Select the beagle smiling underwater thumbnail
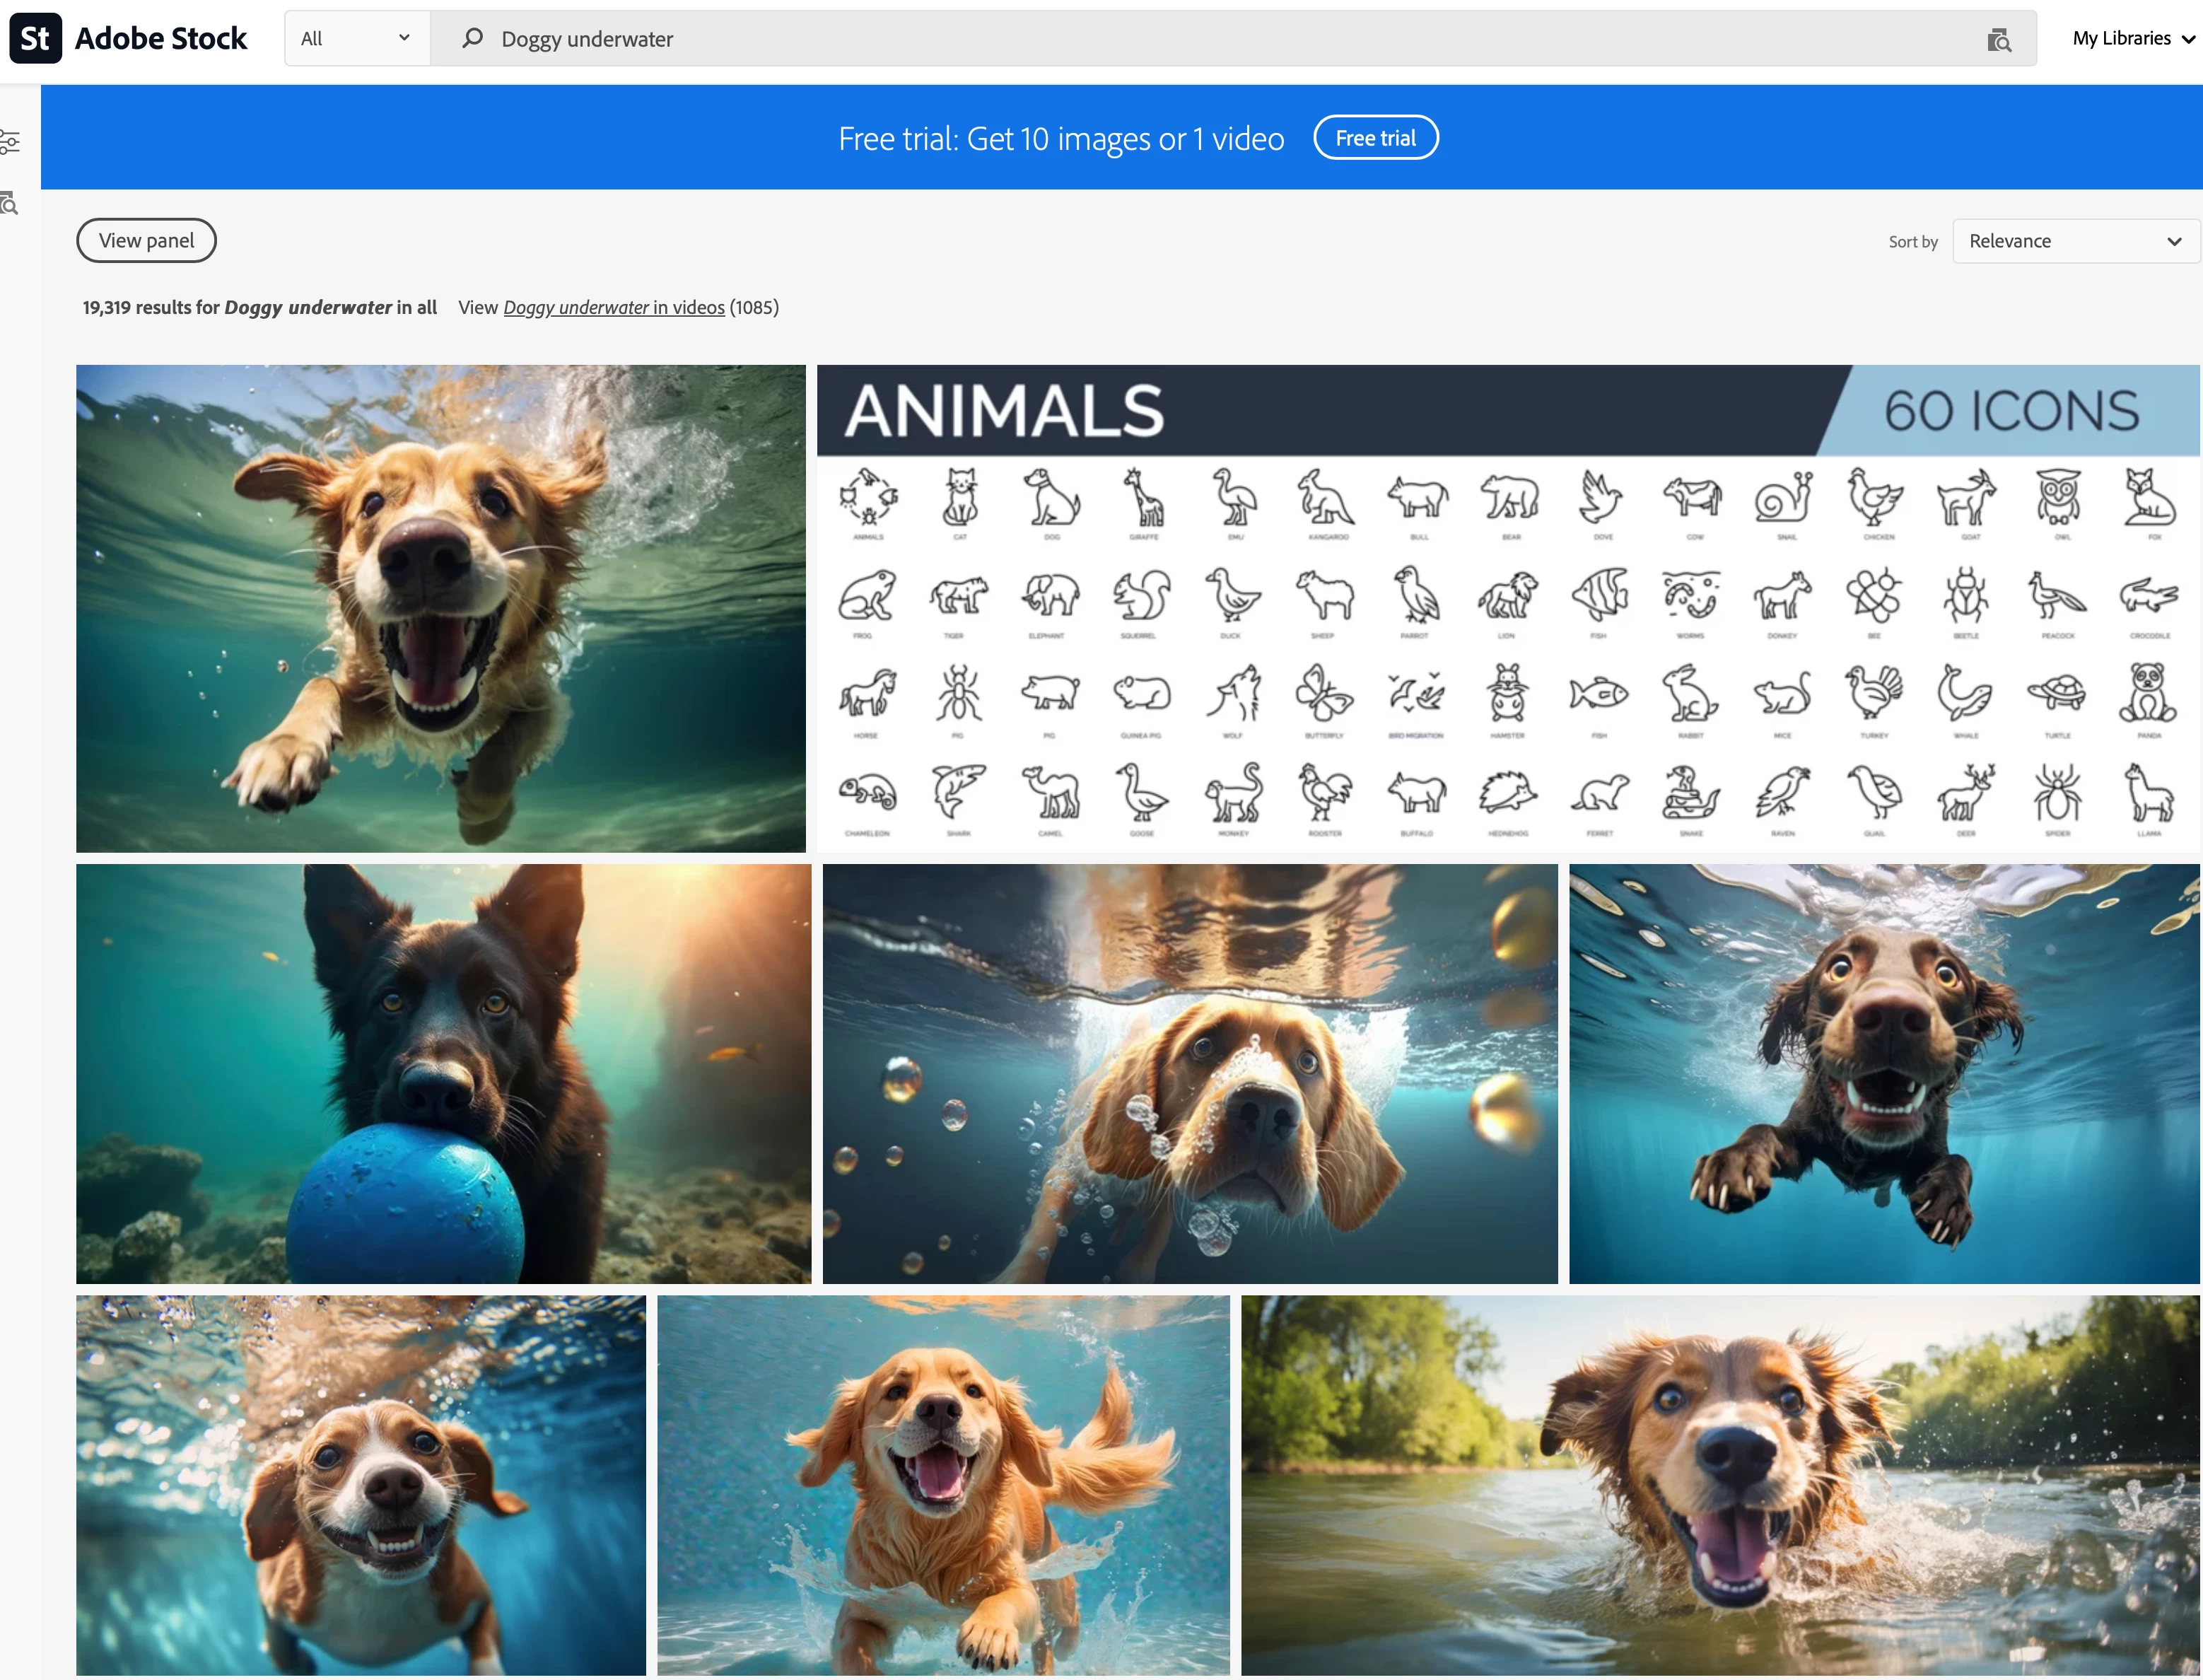The height and width of the screenshot is (1680, 2203). tap(360, 1485)
